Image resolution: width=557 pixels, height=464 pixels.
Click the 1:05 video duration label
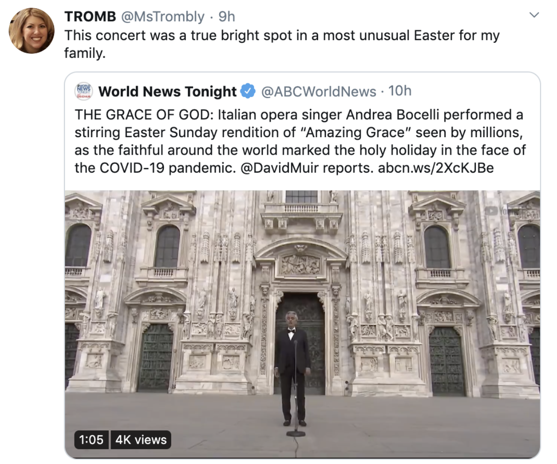point(91,440)
